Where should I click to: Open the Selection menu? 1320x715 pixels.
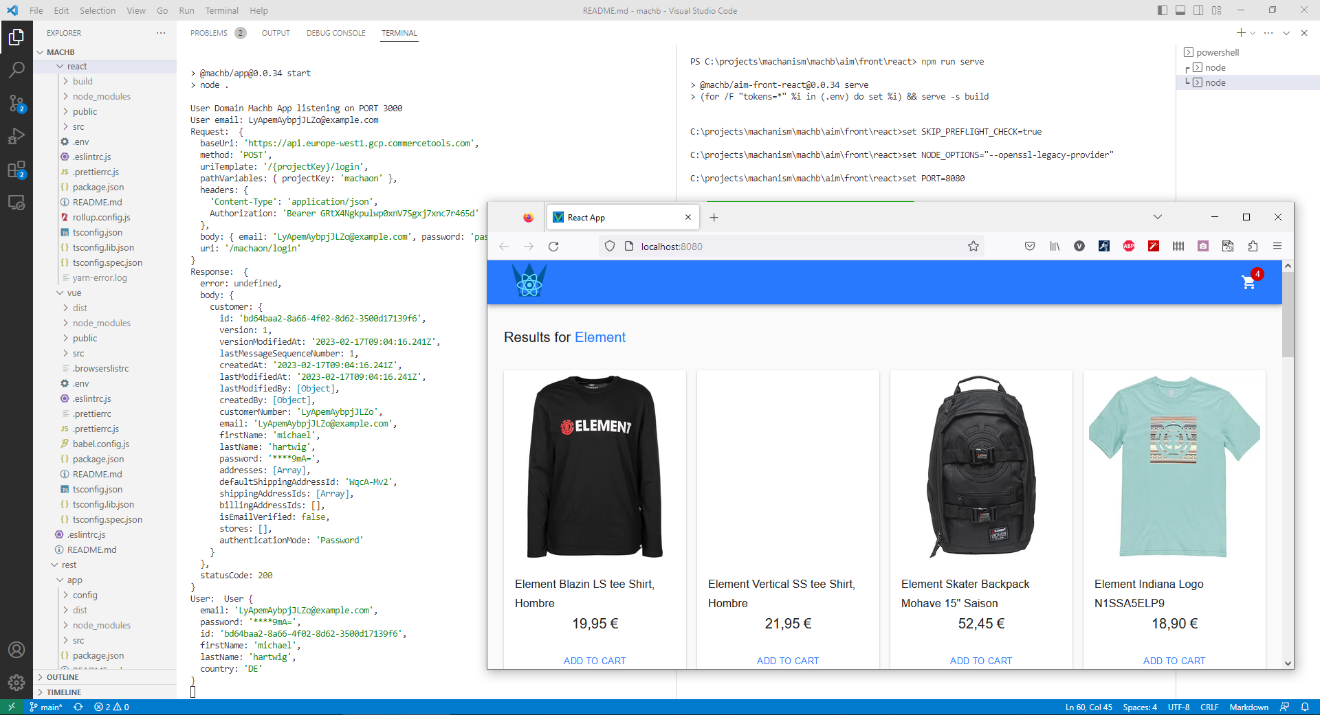pos(98,10)
